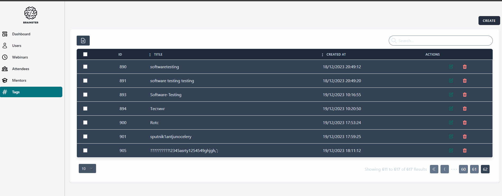Select the checkbox for row 900
Image resolution: width=502 pixels, height=196 pixels.
point(85,122)
